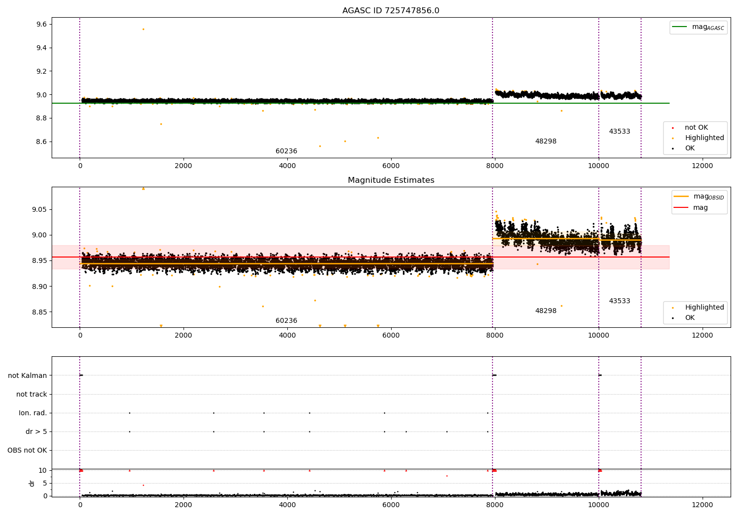Click the orange line swatch for mag OBSID
Image resolution: width=738 pixels, height=516 pixels.
(681, 197)
